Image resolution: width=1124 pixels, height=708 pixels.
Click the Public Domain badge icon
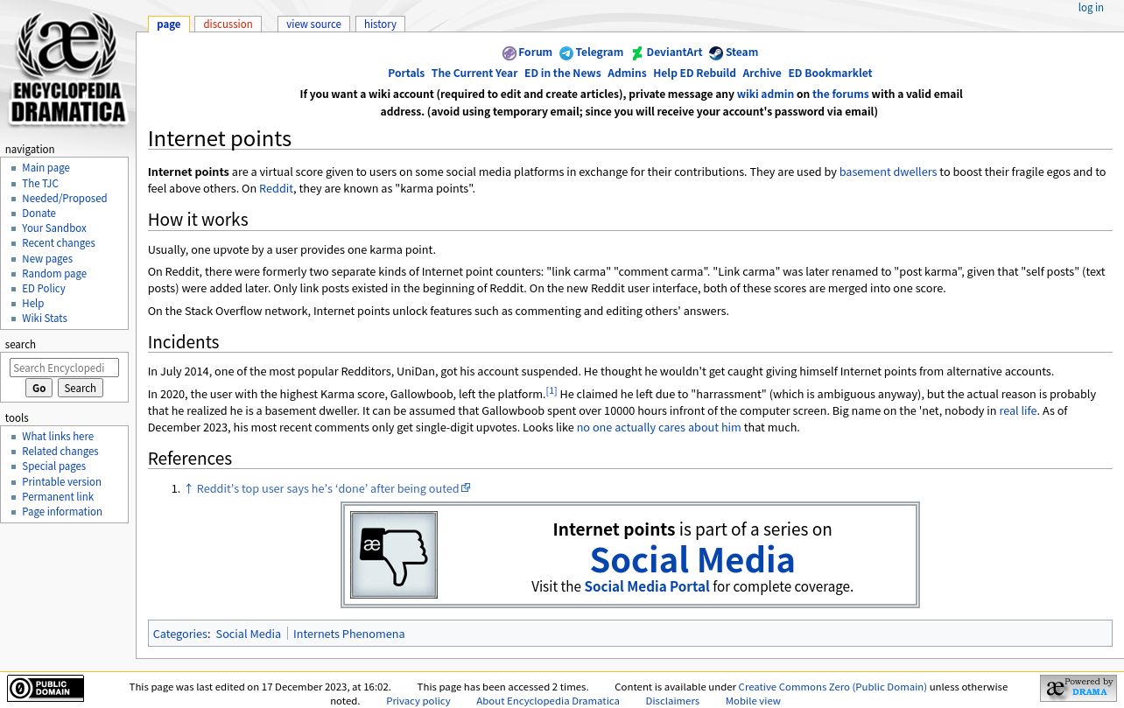point(46,689)
